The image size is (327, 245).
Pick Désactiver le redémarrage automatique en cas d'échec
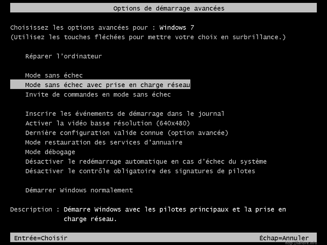pyautogui.click(x=146, y=162)
